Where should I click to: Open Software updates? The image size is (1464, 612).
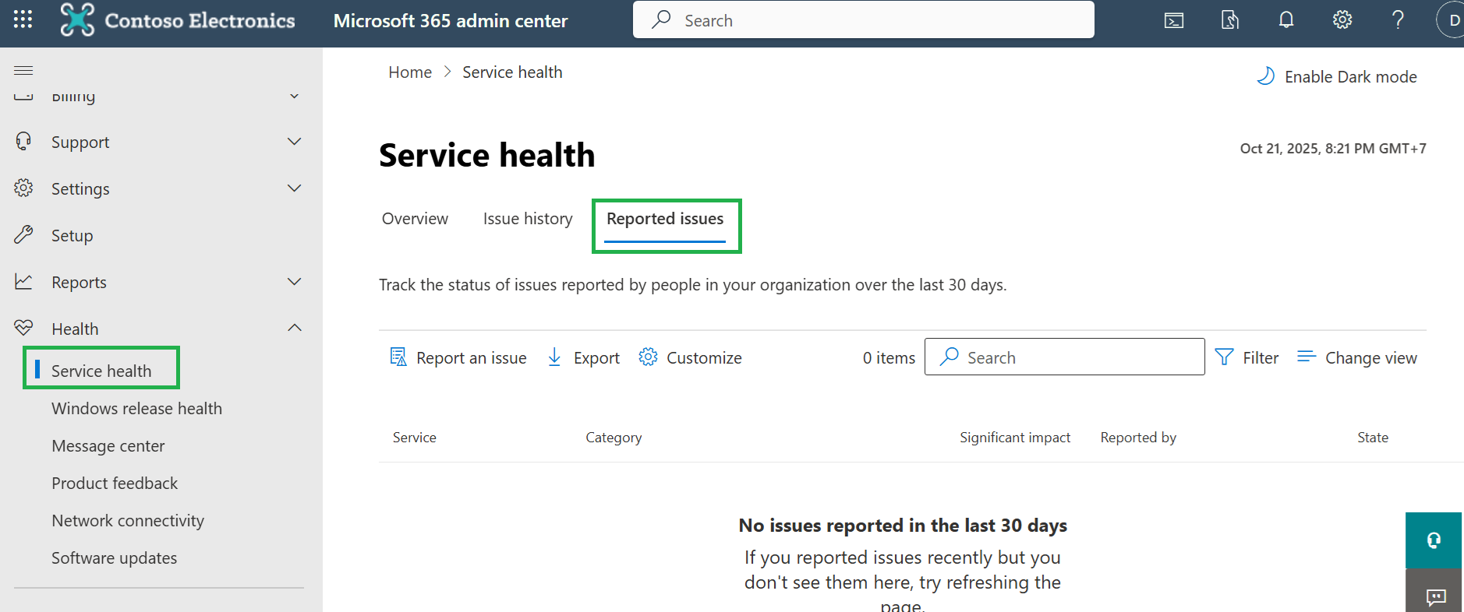114,557
